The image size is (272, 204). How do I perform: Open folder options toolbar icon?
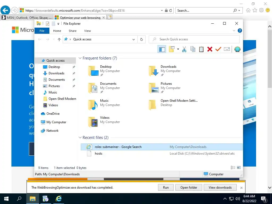[x=172, y=49]
